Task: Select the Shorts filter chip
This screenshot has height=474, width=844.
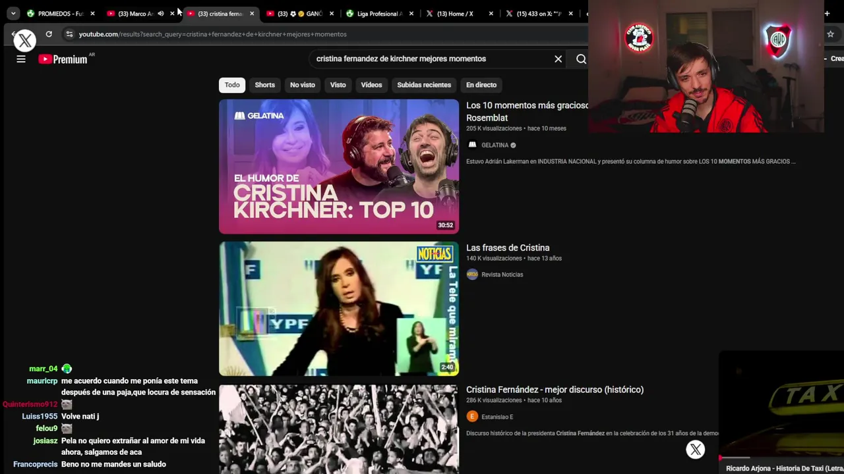Action: (264, 85)
